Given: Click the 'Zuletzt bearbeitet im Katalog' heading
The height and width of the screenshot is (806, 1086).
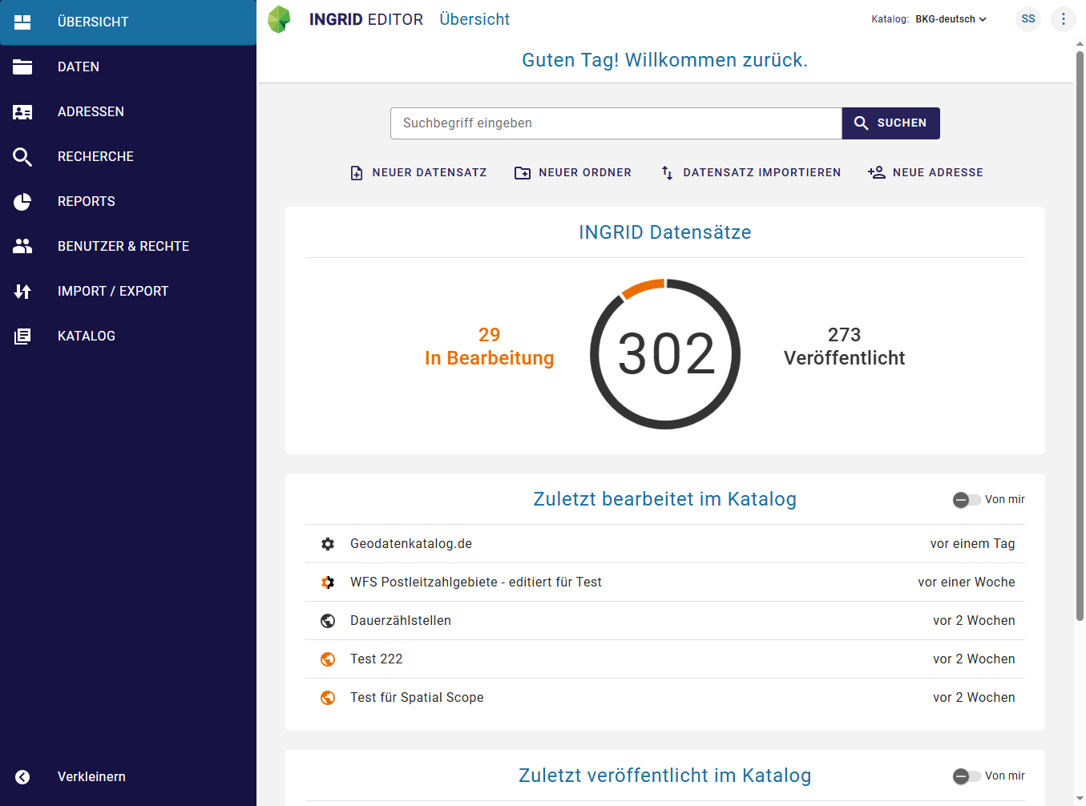Looking at the screenshot, I should pyautogui.click(x=665, y=499).
